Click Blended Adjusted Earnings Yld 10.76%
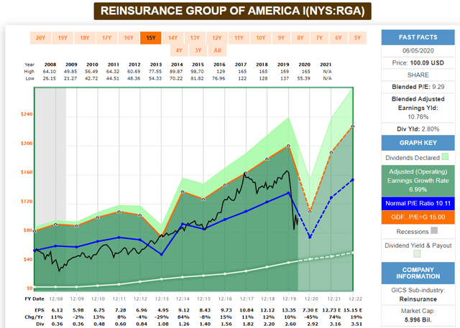This screenshot has height=328, width=460. [x=418, y=108]
